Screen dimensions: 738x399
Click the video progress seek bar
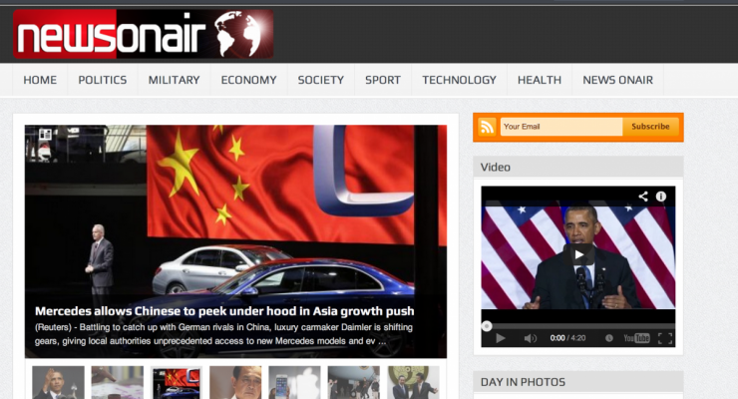click(578, 325)
